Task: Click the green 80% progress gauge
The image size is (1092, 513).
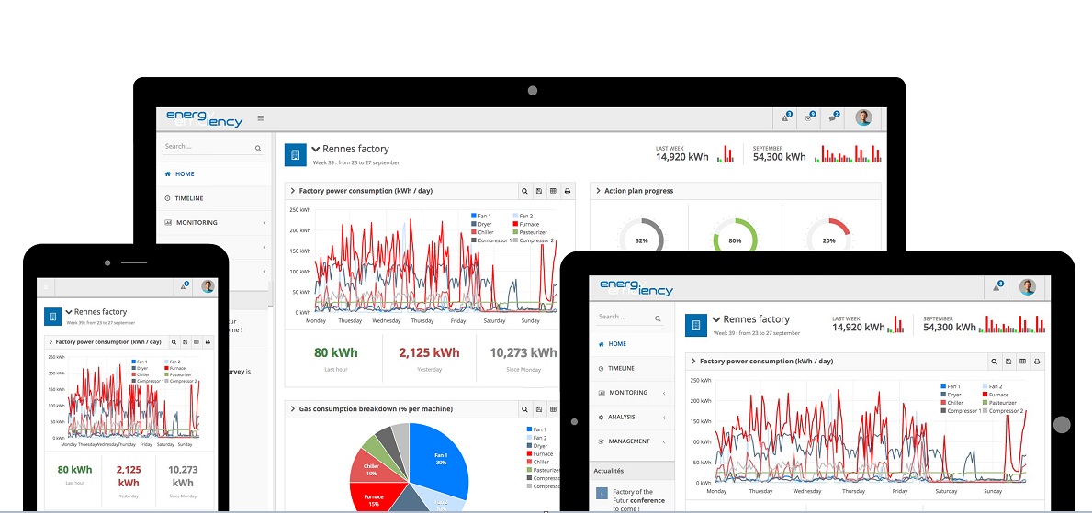Action: pos(735,240)
